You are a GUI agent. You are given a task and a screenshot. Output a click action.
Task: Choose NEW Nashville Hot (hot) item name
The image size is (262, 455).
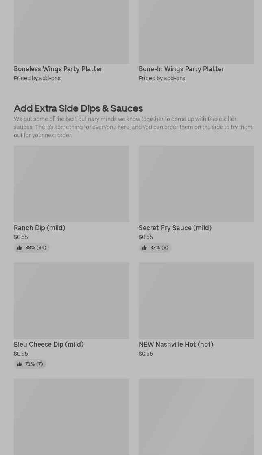176,344
